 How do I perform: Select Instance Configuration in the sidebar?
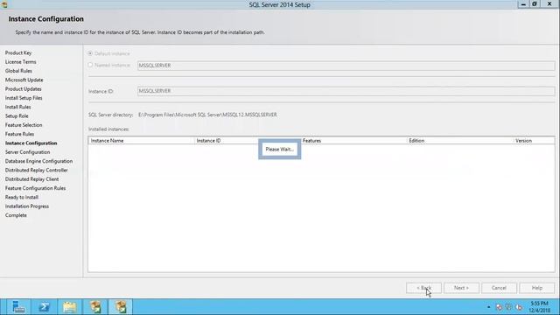(x=31, y=143)
